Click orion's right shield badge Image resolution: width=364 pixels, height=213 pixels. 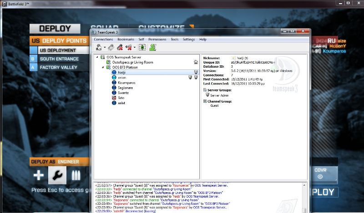[x=196, y=77]
